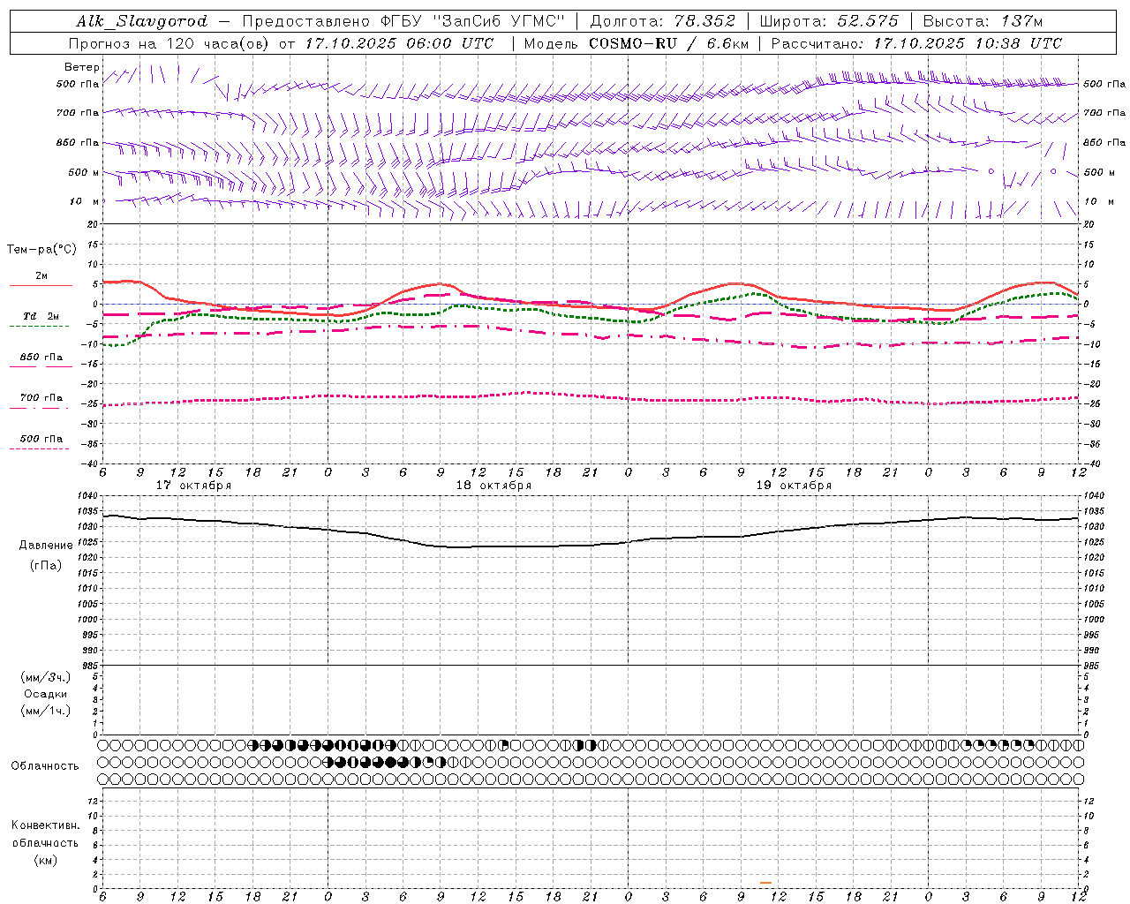Select the provider text ФГБУ "ЗапСиб УГМС"
Image resolution: width=1130 pixels, height=904 pixels.
[472, 21]
